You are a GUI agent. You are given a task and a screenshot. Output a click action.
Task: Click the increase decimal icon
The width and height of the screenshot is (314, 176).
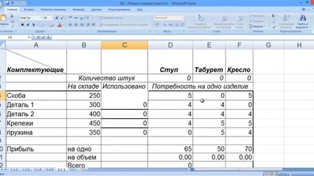(x=177, y=25)
